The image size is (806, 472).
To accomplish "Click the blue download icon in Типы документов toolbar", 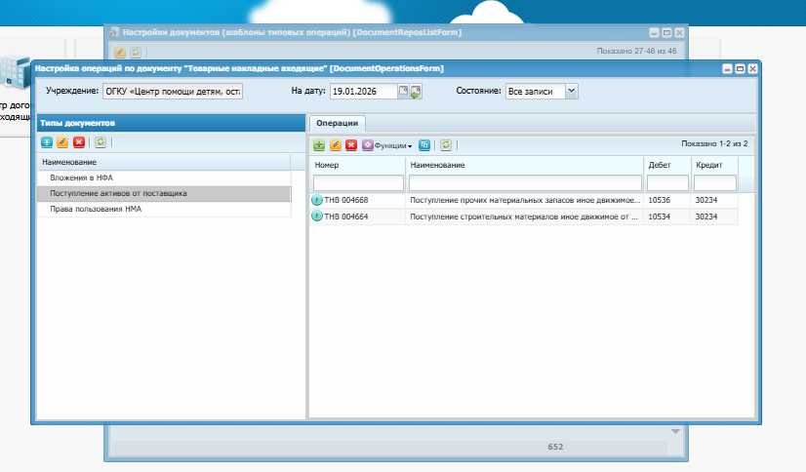I will (x=47, y=142).
